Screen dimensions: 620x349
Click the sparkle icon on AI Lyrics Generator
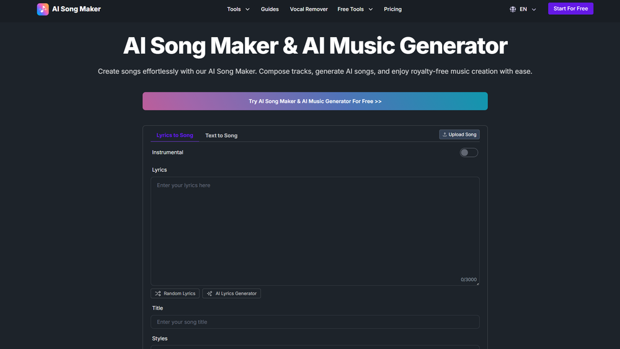click(210, 293)
